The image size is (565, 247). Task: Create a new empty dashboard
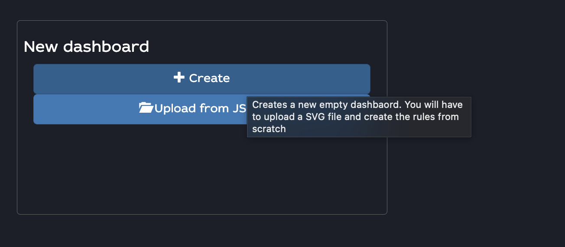click(x=202, y=79)
